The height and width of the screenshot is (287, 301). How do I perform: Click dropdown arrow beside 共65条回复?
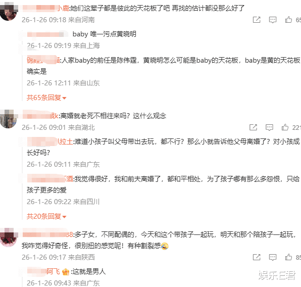[64, 99]
